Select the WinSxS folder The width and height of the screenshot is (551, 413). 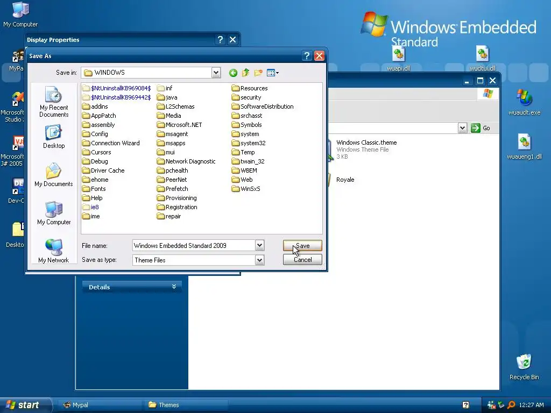246,189
